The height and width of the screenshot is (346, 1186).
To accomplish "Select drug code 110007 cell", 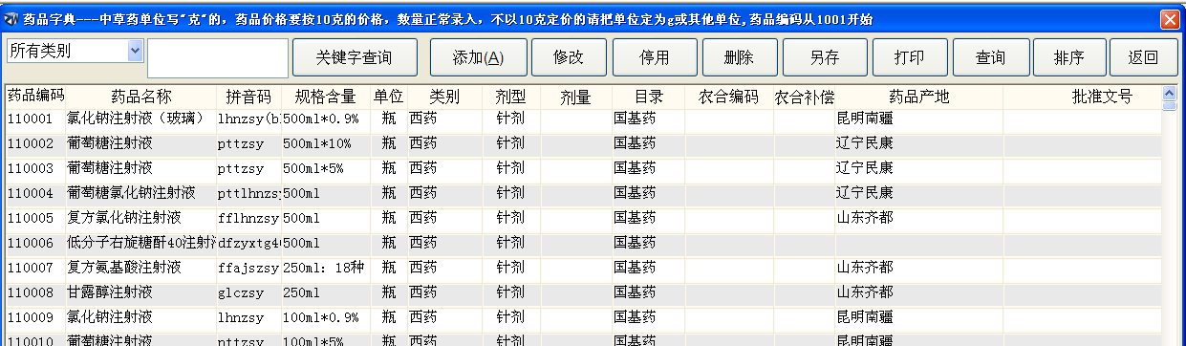I will tap(35, 268).
